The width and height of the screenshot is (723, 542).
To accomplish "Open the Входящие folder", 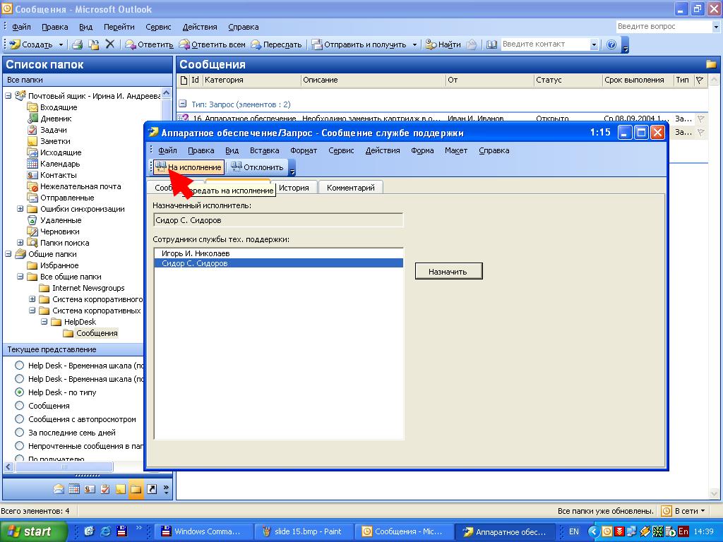I will pyautogui.click(x=59, y=107).
